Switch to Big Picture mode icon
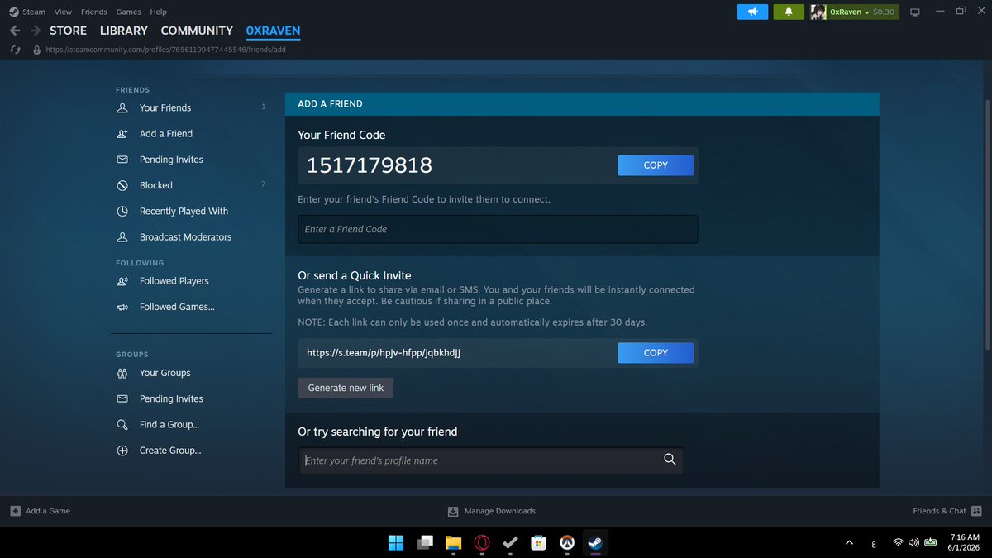992x558 pixels. [915, 12]
